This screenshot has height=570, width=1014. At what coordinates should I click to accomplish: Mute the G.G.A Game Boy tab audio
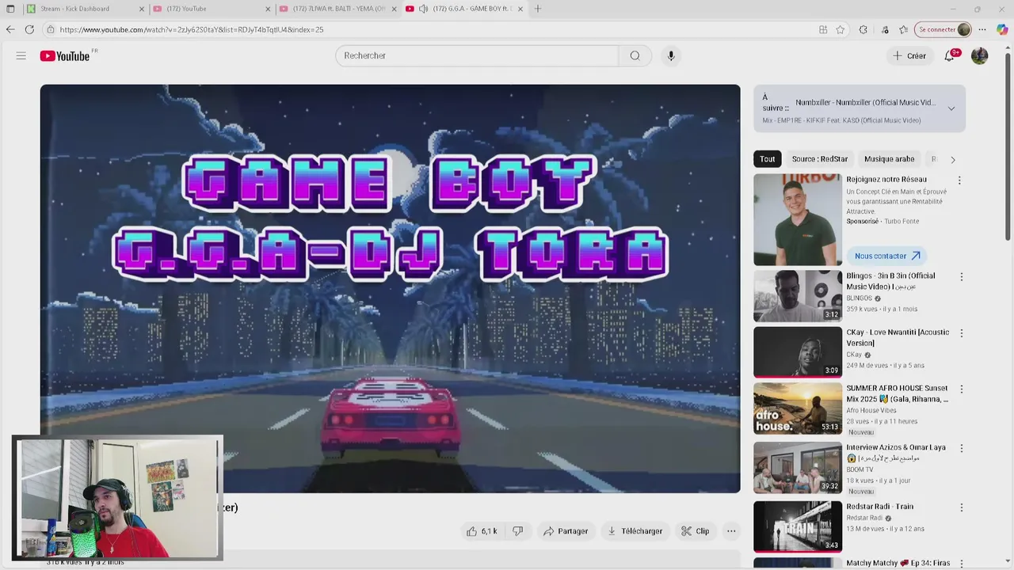423,9
